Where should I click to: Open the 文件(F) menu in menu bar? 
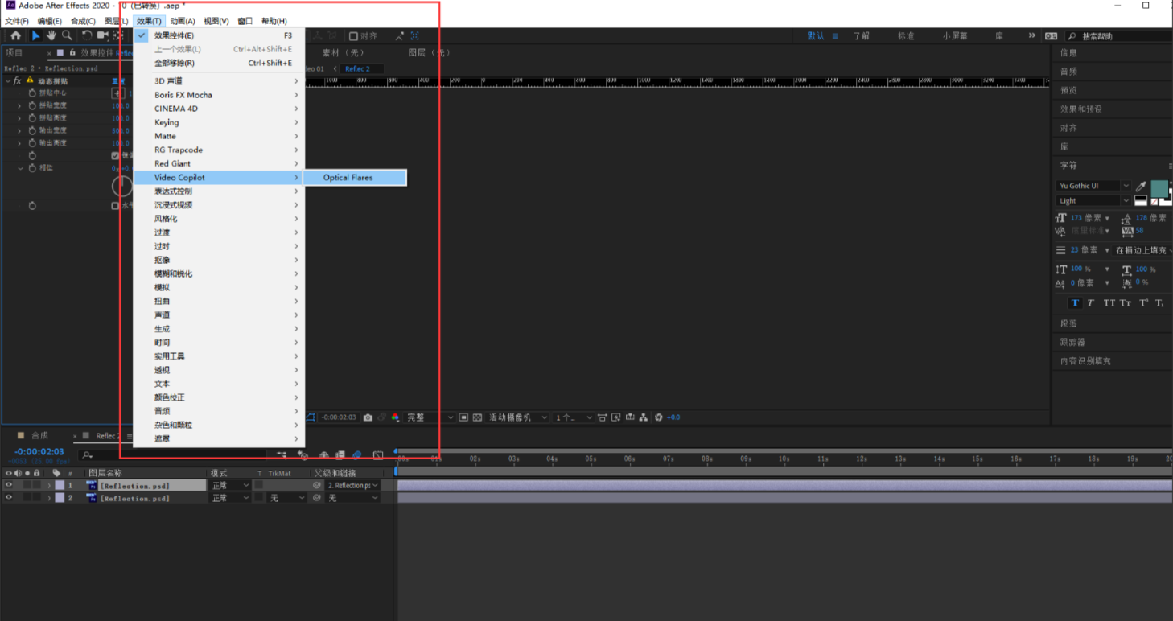tap(16, 21)
